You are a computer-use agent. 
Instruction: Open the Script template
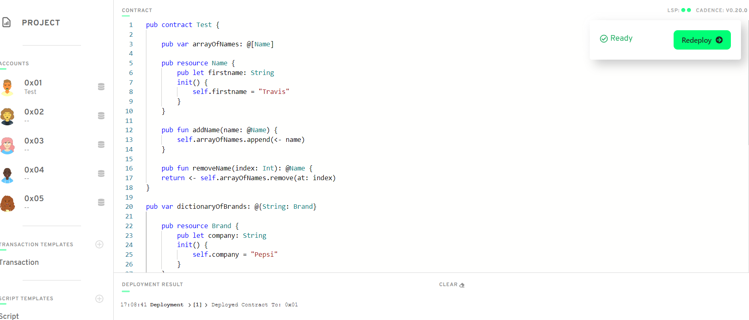9,316
